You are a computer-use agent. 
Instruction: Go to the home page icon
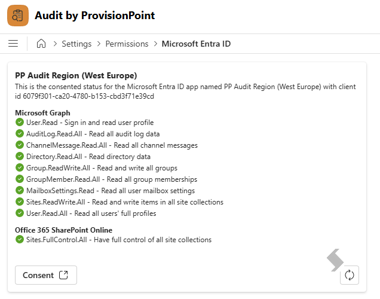pos(41,44)
